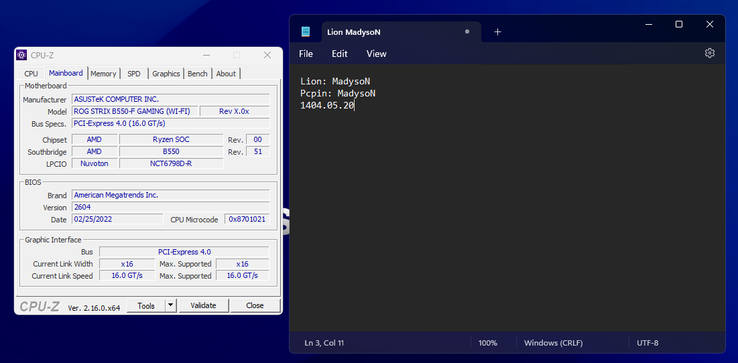Close the Lion MadysoN tab unsaved dot

click(467, 32)
